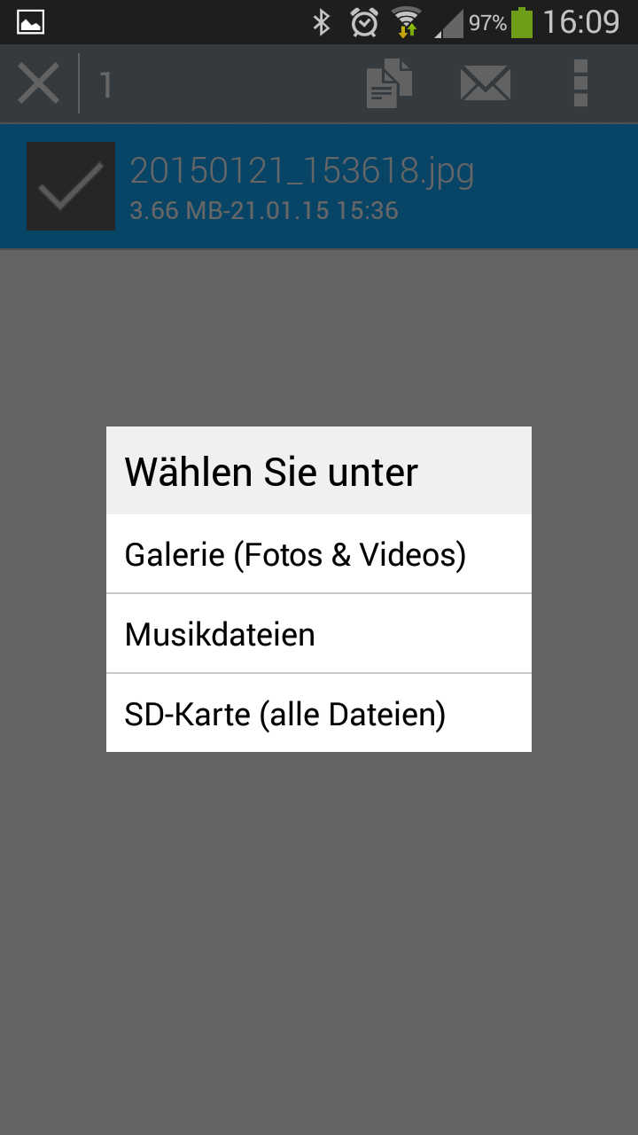Tap the green battery indicator icon

click(x=522, y=22)
